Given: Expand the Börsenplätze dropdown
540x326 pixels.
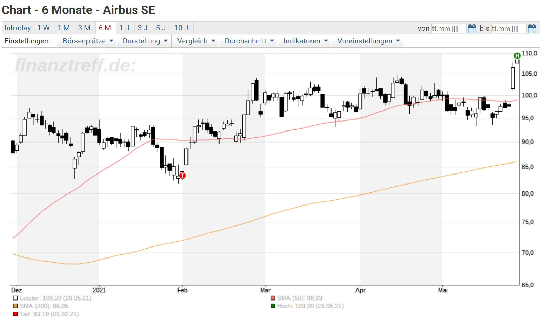Looking at the screenshot, I should tap(88, 41).
